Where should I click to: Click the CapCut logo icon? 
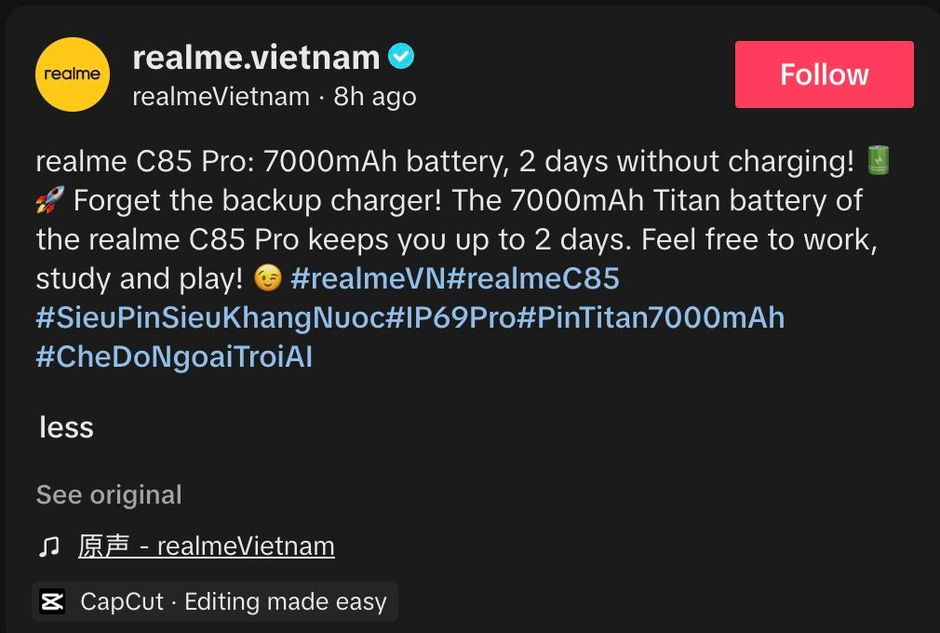coord(51,601)
